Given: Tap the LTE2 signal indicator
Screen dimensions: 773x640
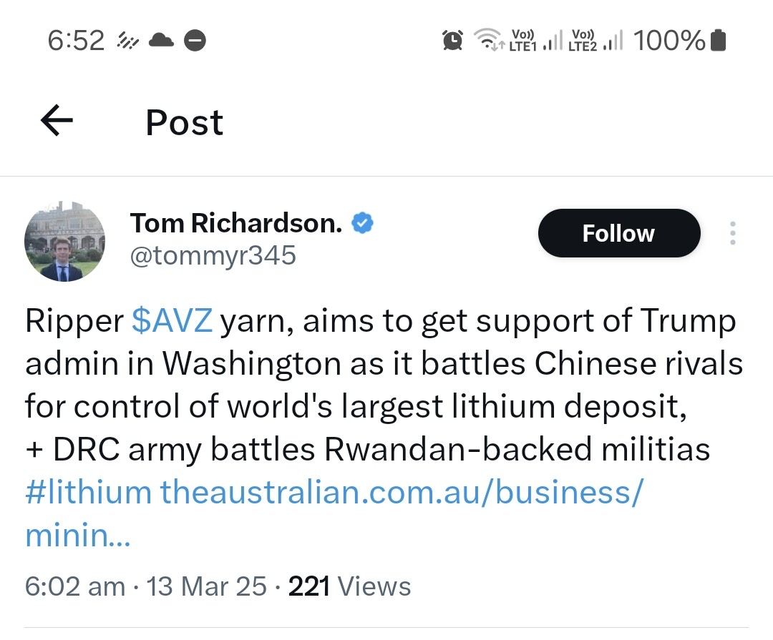Looking at the screenshot, I should click(595, 41).
